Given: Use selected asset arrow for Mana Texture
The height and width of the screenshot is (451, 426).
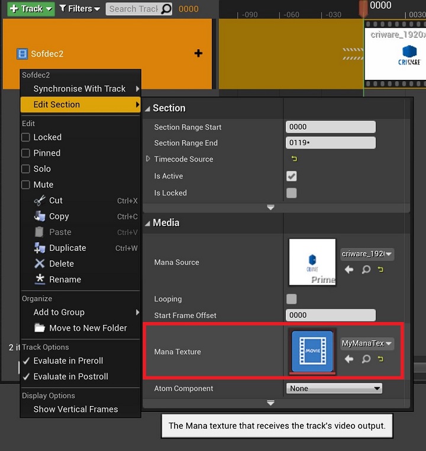Looking at the screenshot, I should click(349, 359).
